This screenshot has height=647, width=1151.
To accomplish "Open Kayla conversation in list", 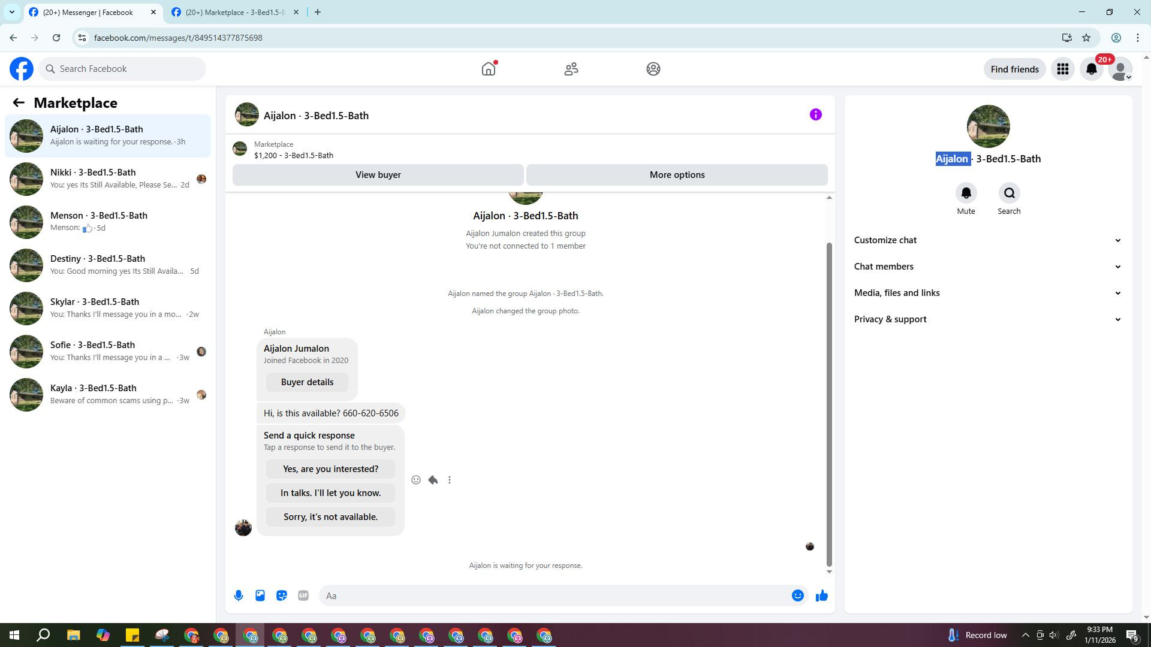I will click(108, 395).
